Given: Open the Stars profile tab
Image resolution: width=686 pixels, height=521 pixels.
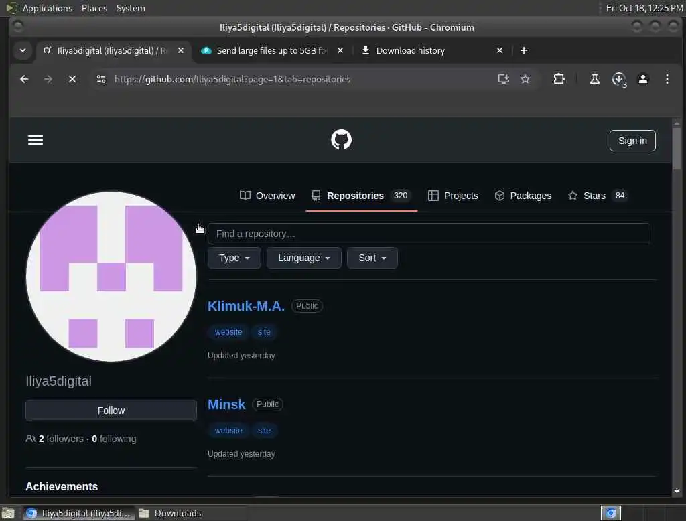Looking at the screenshot, I should [597, 196].
